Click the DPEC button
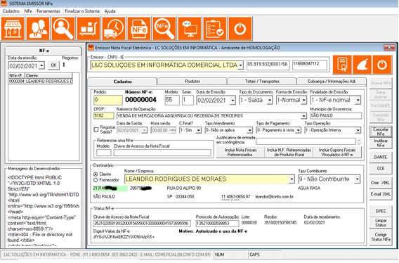Image resolution: width=399 pixels, height=263 pixels. tap(381, 211)
